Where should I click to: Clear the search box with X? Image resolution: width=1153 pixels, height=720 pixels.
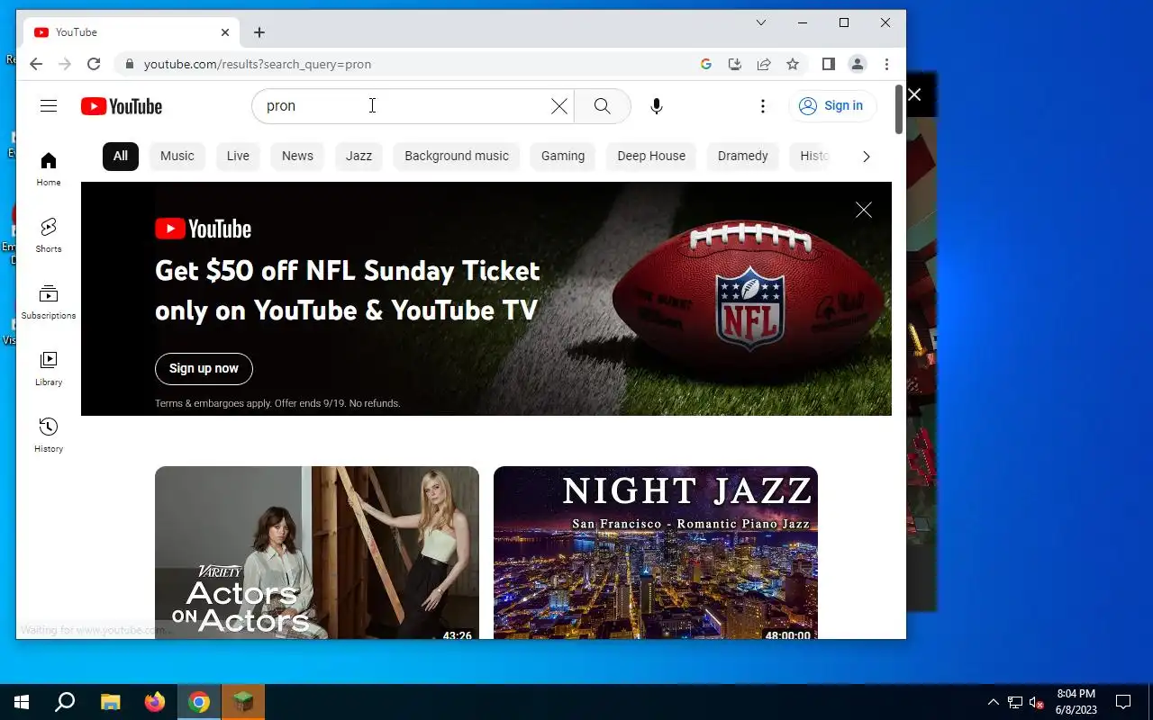click(x=559, y=106)
